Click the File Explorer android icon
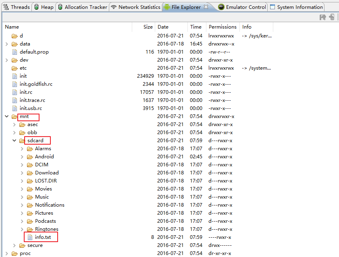The image size is (339, 257). pyautogui.click(x=167, y=7)
